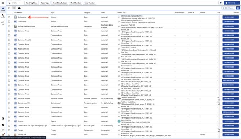Sort by Category column header
This screenshot has width=241, height=139.
tap(87, 13)
